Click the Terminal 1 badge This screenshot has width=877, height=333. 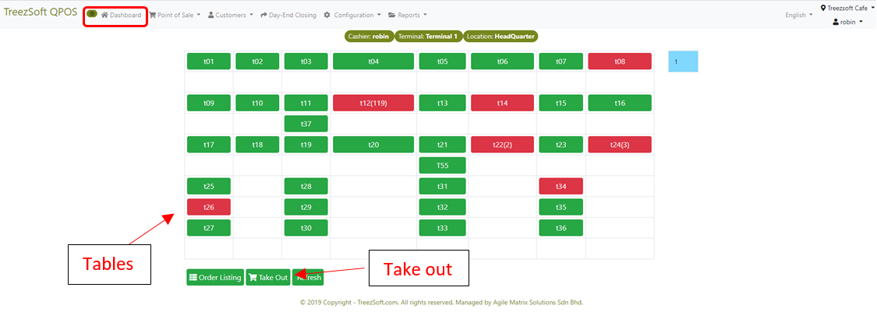429,37
